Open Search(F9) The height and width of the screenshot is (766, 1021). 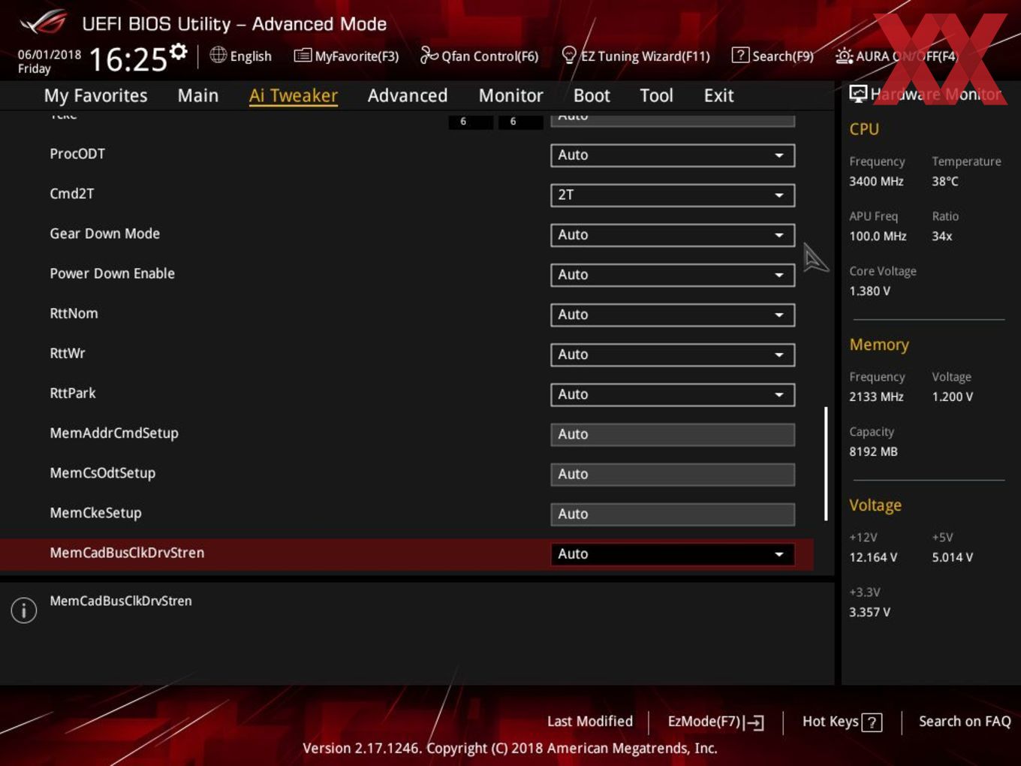click(x=773, y=56)
